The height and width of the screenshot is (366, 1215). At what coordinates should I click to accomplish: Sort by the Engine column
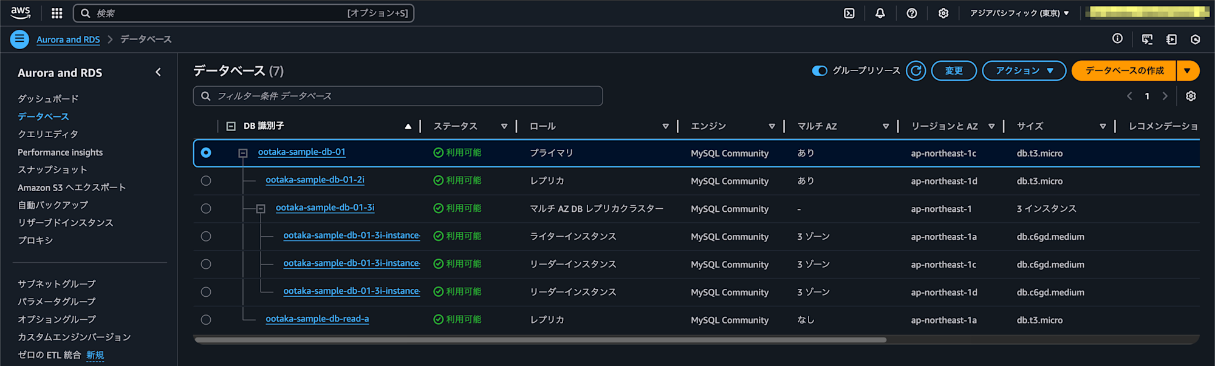coord(772,126)
